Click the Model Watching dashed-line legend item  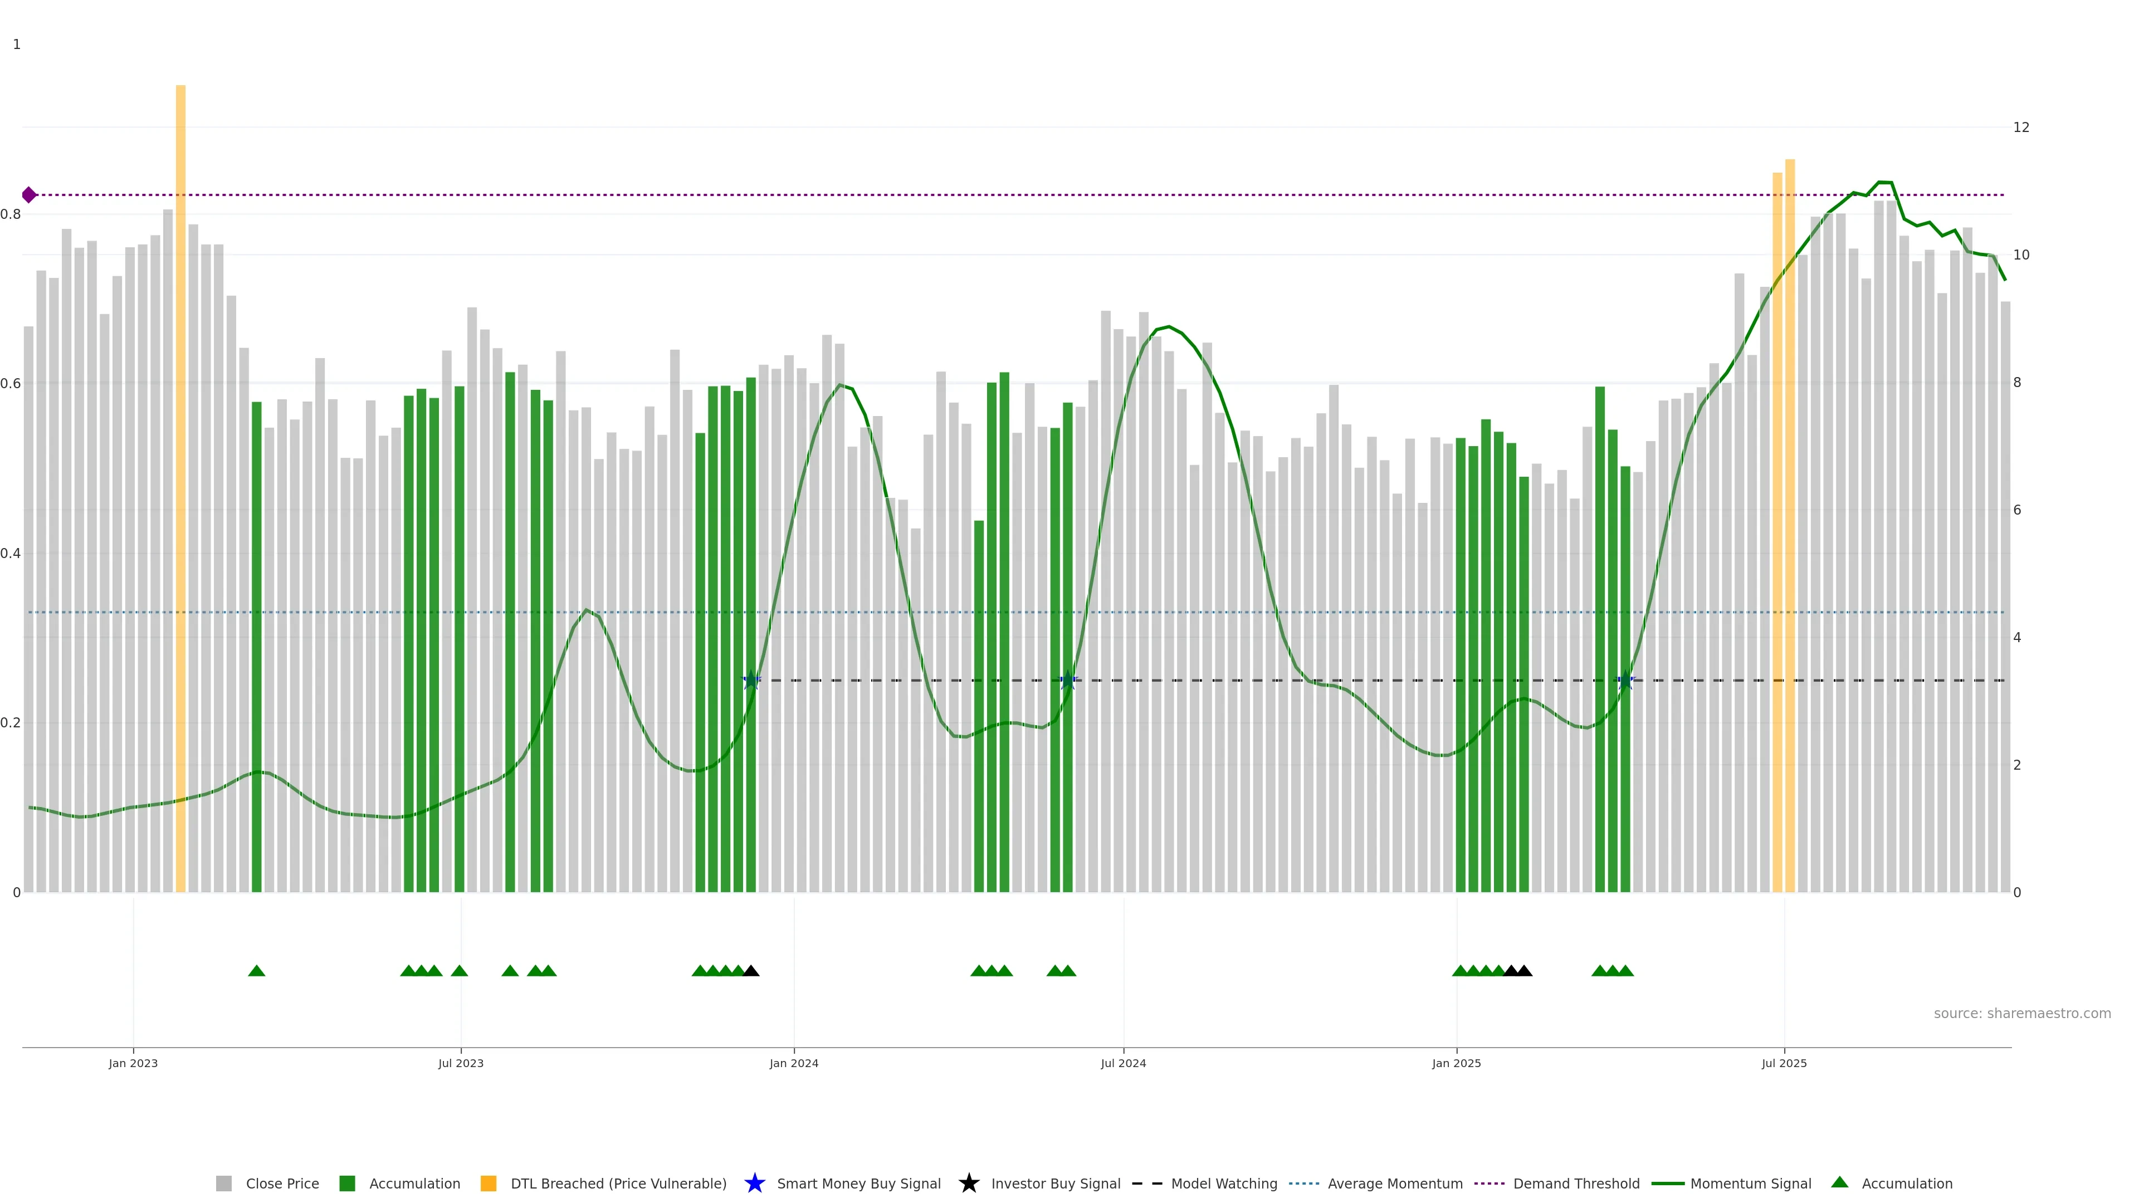[x=1223, y=1184]
